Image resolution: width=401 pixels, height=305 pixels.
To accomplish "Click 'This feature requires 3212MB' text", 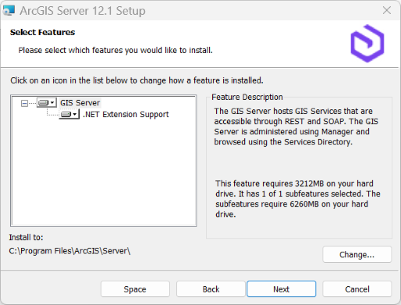I will coord(298,199).
